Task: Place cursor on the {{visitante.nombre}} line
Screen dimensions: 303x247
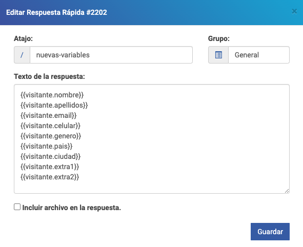Action: [52, 95]
